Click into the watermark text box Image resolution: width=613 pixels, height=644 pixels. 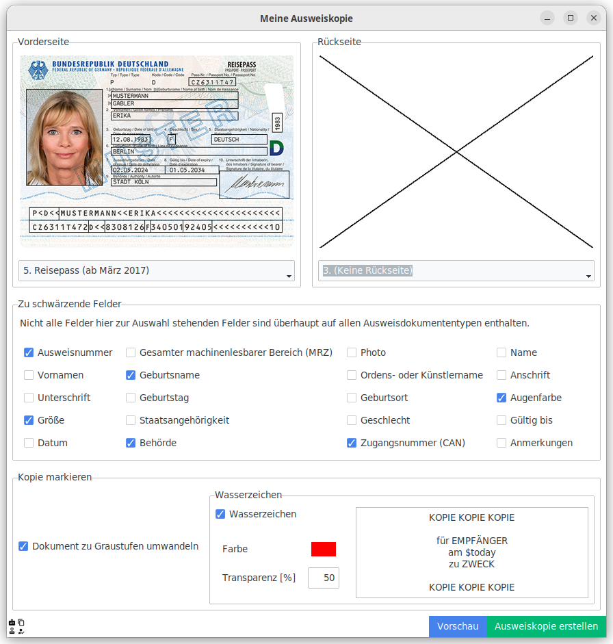click(x=472, y=552)
